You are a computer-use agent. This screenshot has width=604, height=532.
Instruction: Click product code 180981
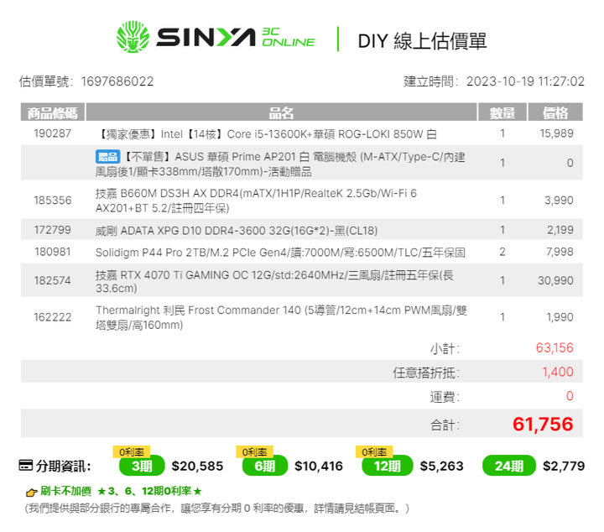click(52, 252)
